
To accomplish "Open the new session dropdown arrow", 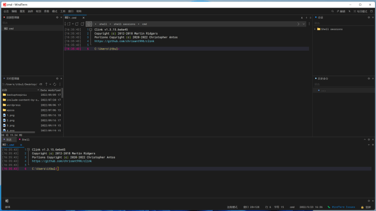I will coord(73,24).
